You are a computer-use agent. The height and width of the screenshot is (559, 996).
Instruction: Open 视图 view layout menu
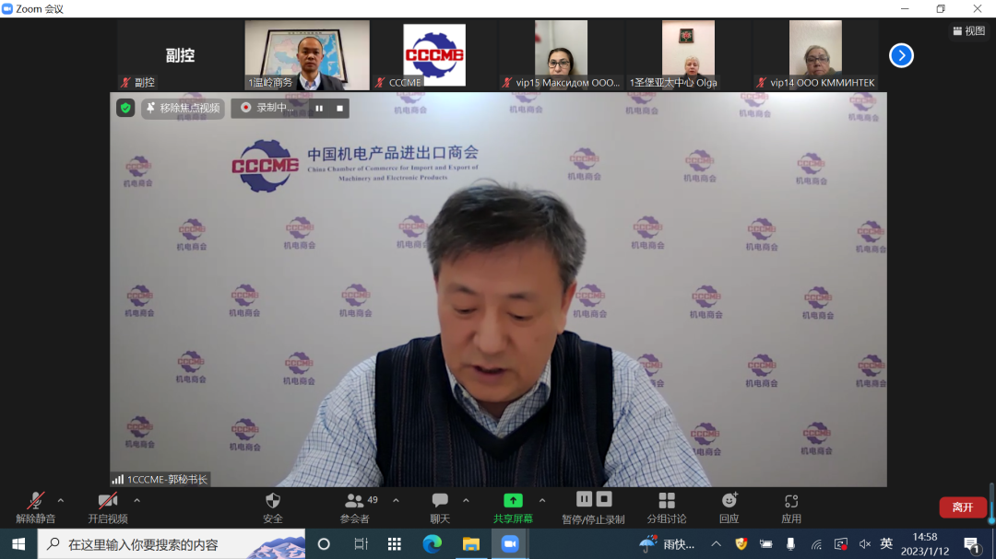pos(968,30)
